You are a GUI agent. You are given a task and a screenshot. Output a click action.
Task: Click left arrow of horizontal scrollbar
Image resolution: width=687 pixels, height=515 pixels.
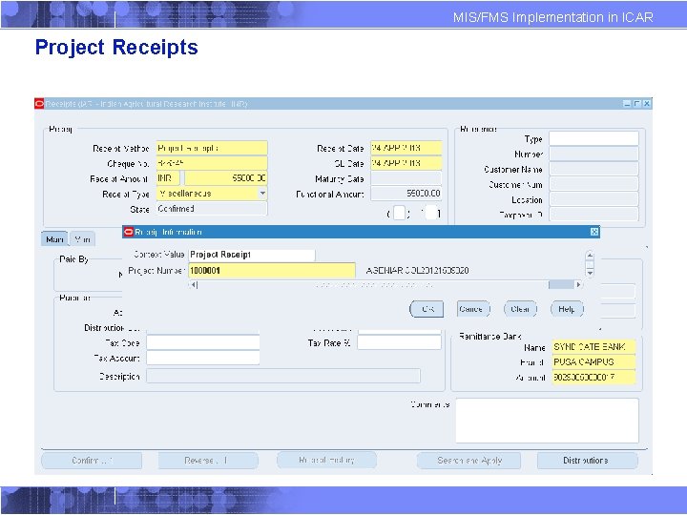[x=194, y=284]
